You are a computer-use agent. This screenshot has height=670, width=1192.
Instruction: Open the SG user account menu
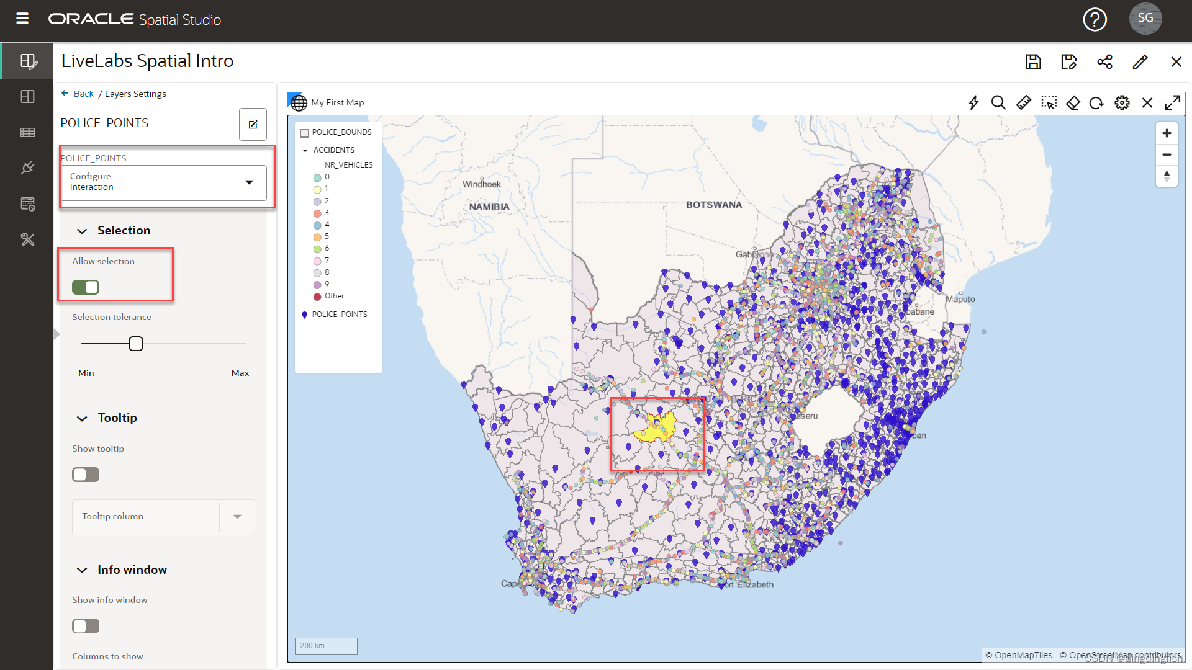click(1145, 19)
